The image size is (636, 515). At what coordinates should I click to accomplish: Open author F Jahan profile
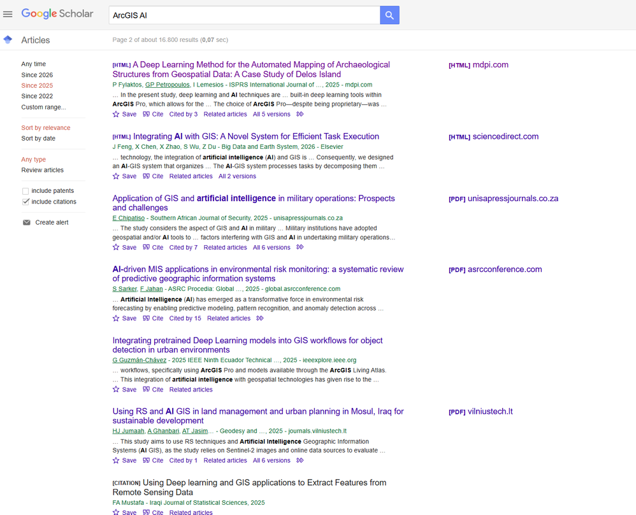(151, 289)
